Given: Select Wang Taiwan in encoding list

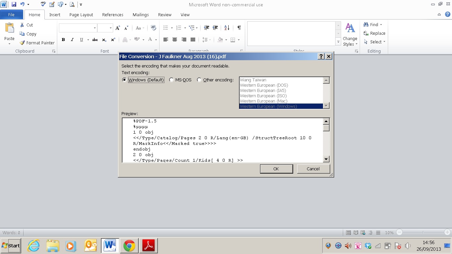Looking at the screenshot, I should point(281,80).
